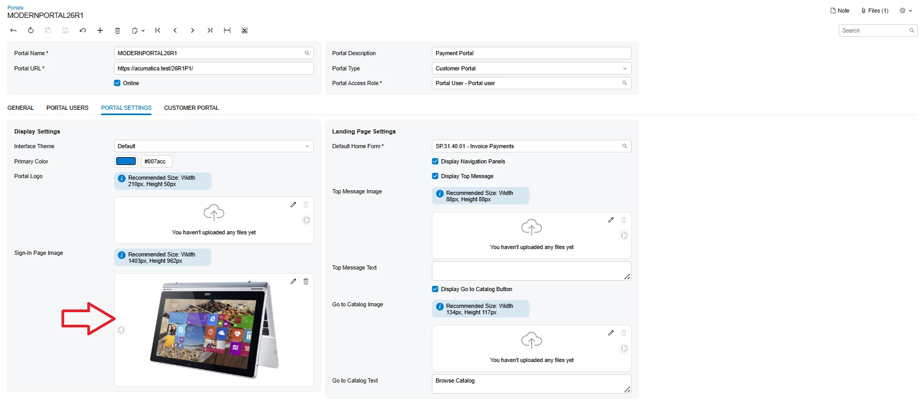Click Sign-In Page Image previous arrow
Viewport: 922px width, 402px height.
[x=121, y=330]
